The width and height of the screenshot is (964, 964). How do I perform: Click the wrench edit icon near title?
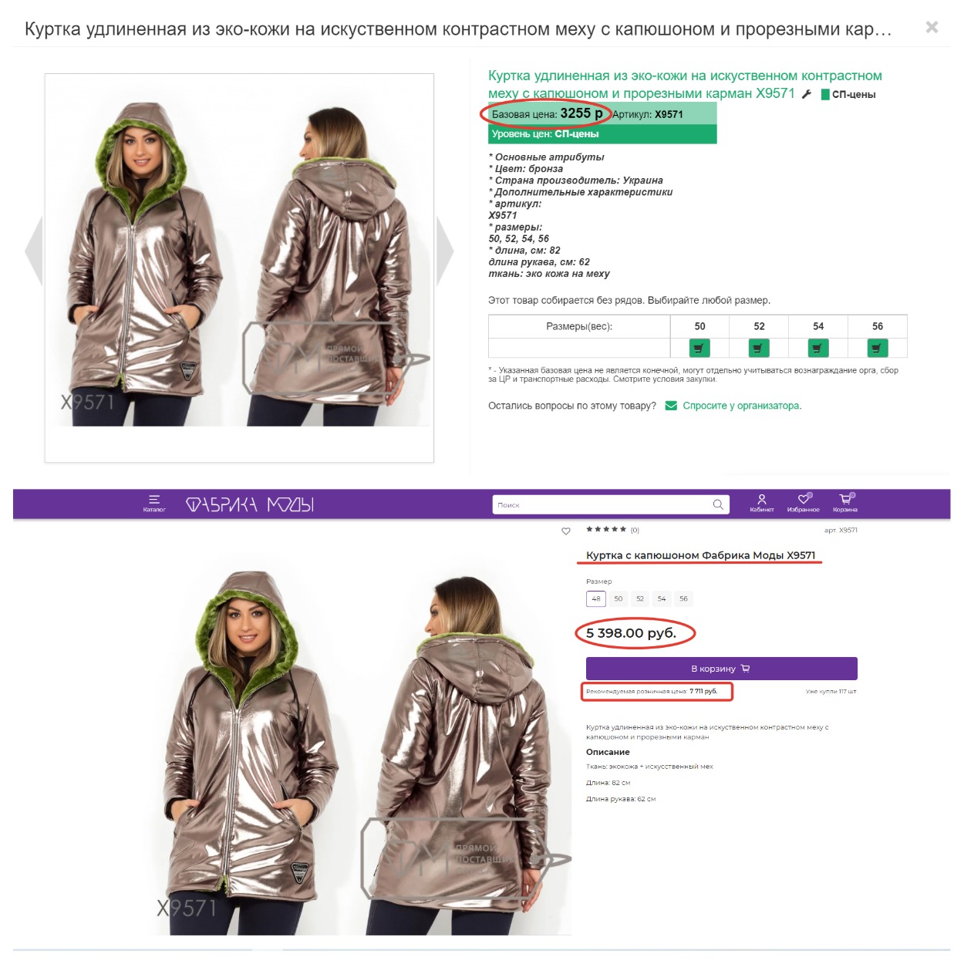[807, 94]
